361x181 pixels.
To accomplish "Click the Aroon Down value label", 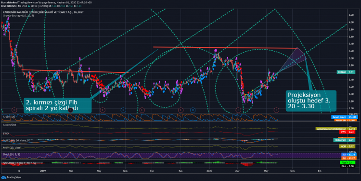I will 345,117.
